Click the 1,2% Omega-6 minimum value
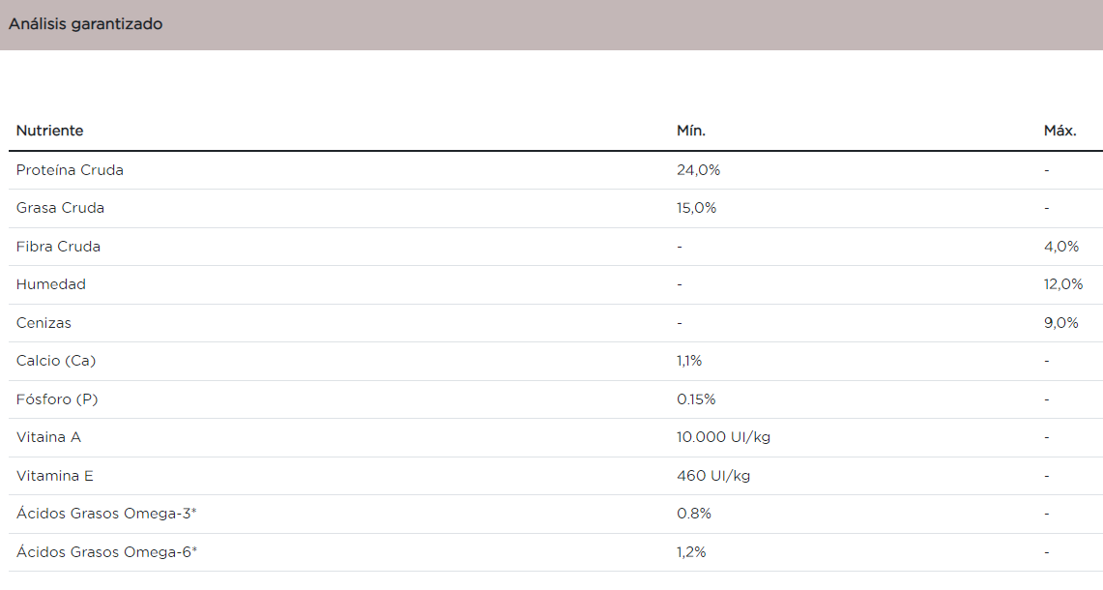The image size is (1103, 590). (x=691, y=552)
